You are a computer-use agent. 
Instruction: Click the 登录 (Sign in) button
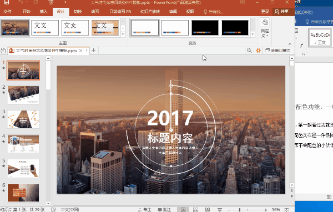pos(265,12)
